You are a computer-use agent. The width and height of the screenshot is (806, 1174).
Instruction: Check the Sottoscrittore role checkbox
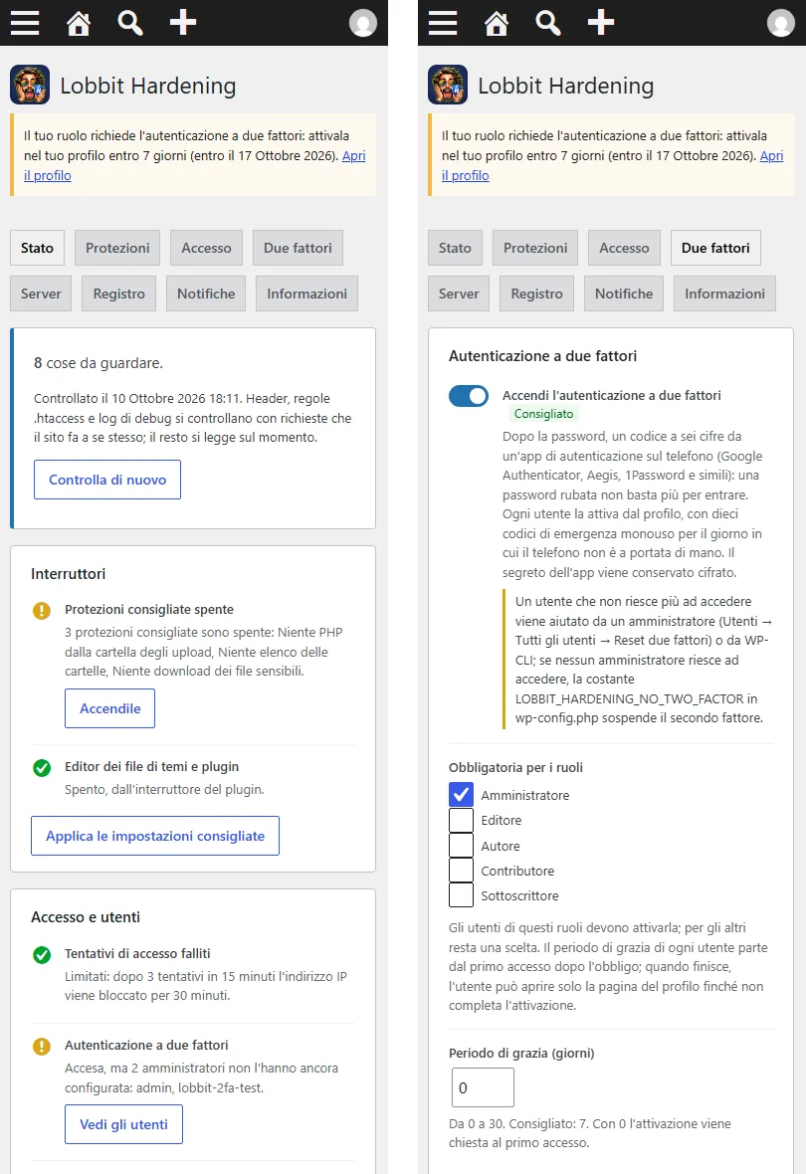coord(462,894)
